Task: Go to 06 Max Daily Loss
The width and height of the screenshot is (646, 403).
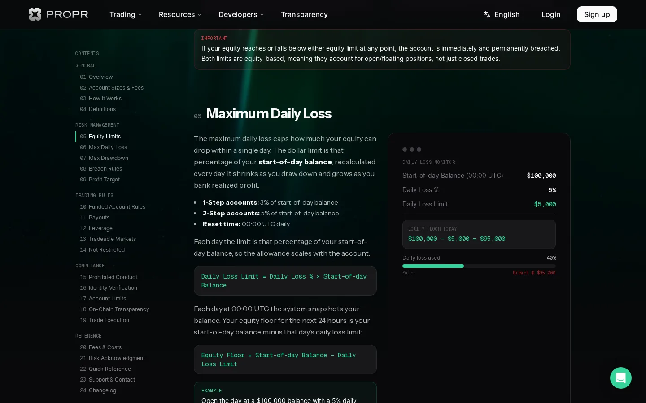Action: tap(104, 147)
